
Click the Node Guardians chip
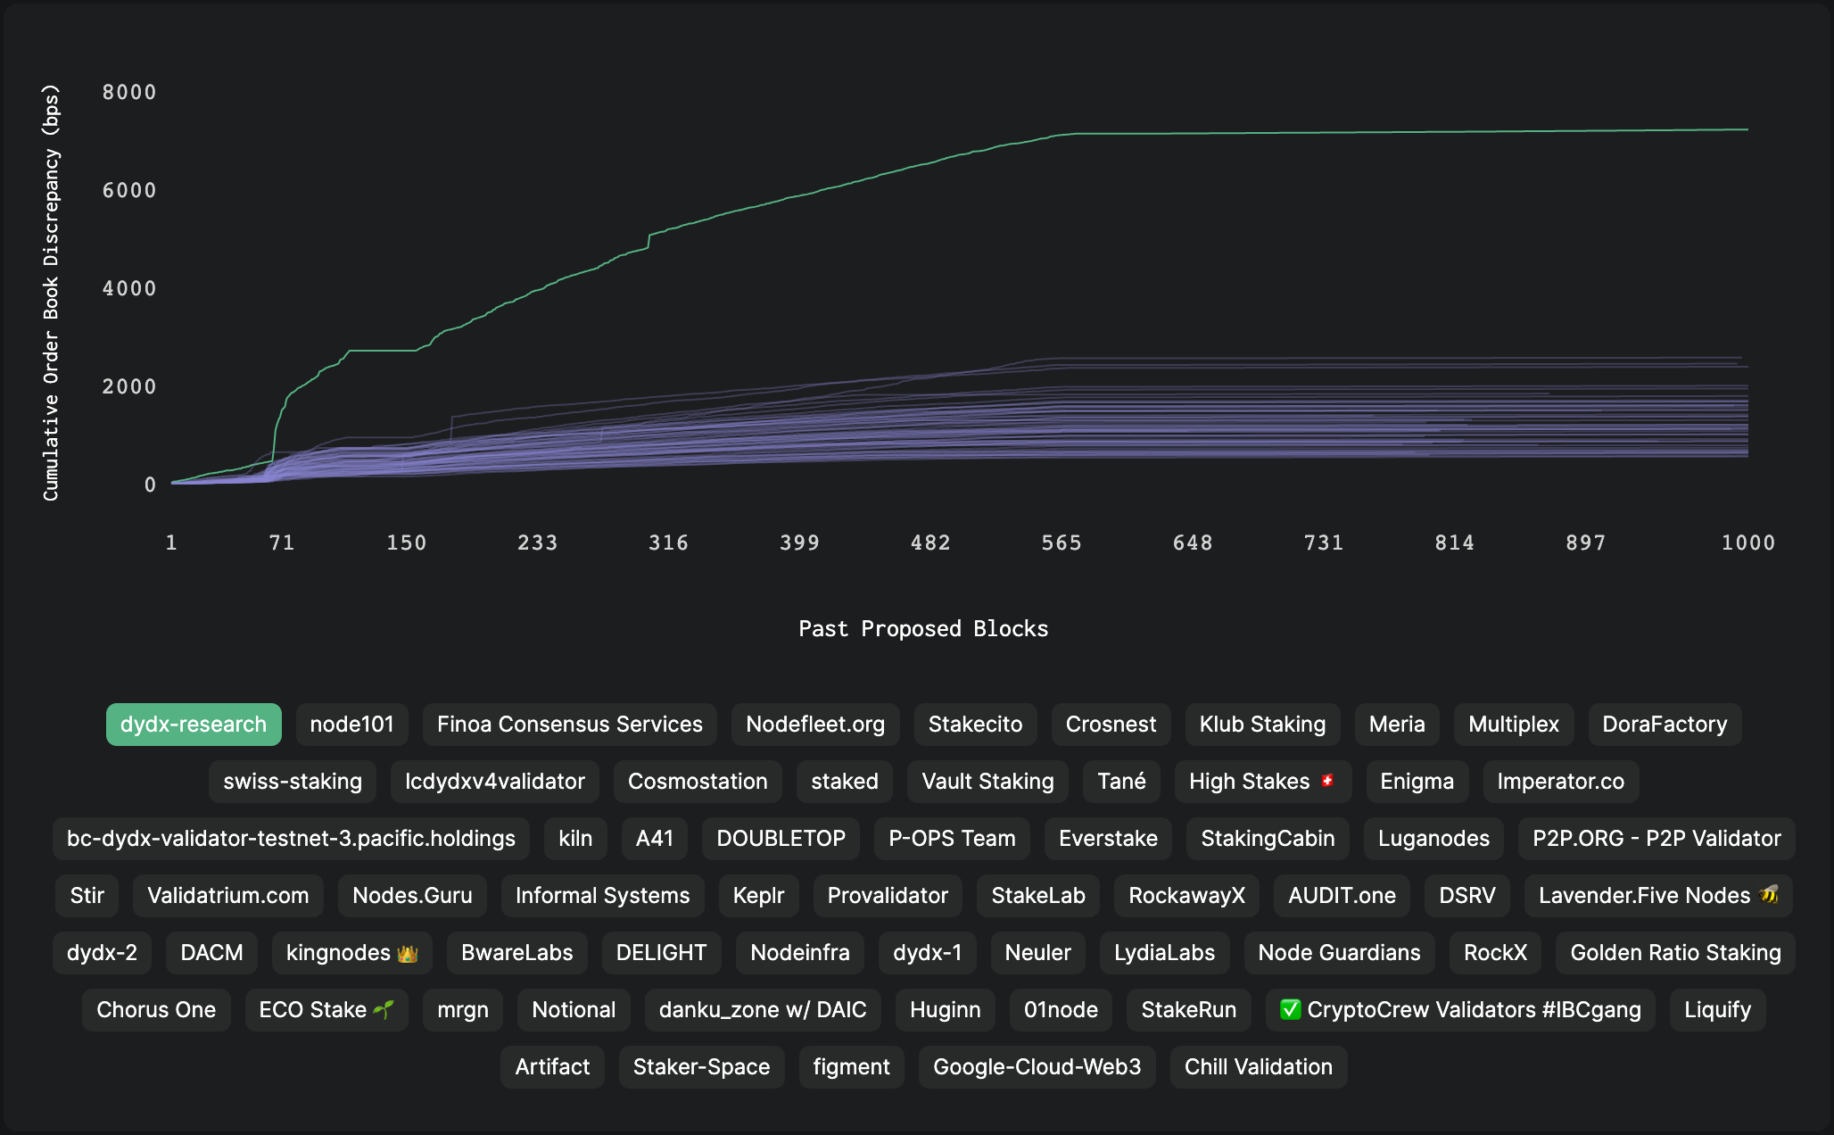point(1339,952)
